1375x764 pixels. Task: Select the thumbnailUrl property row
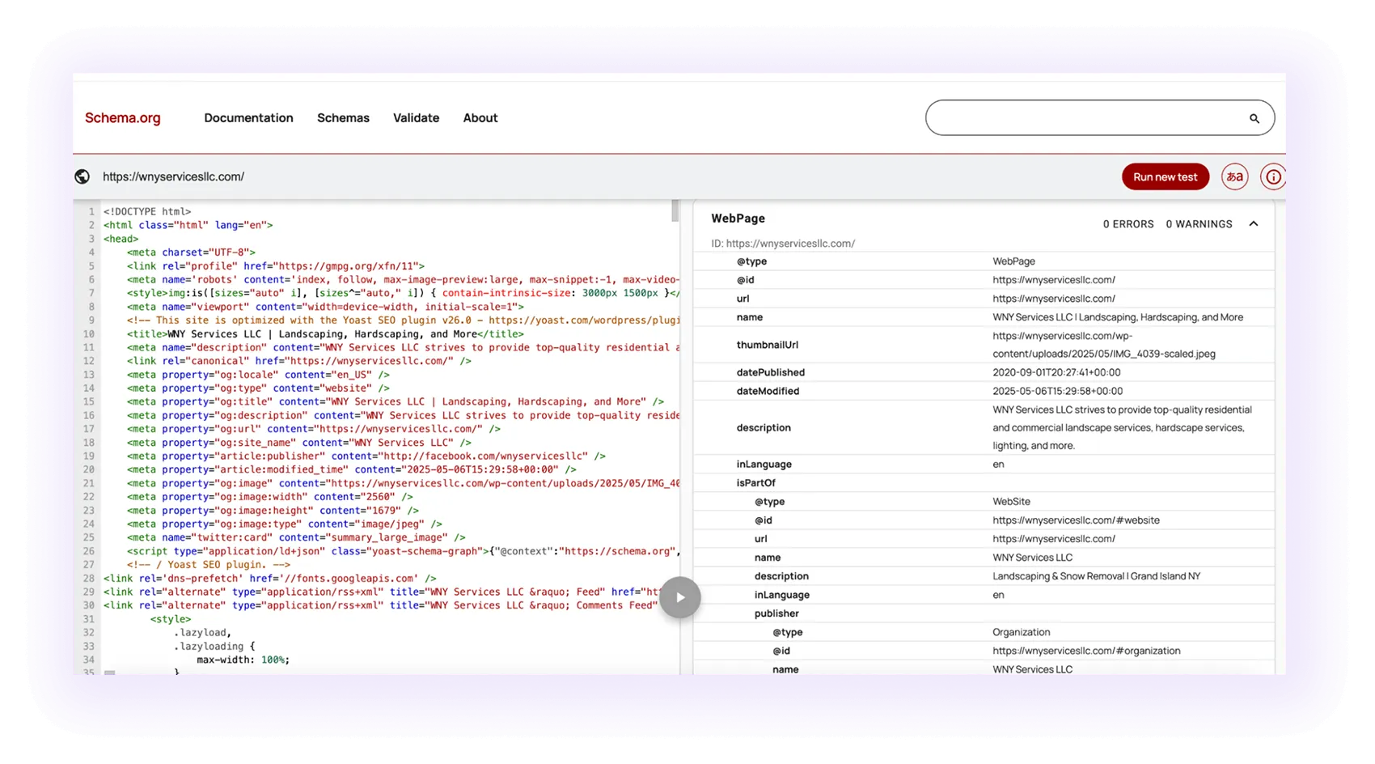pyautogui.click(x=984, y=345)
